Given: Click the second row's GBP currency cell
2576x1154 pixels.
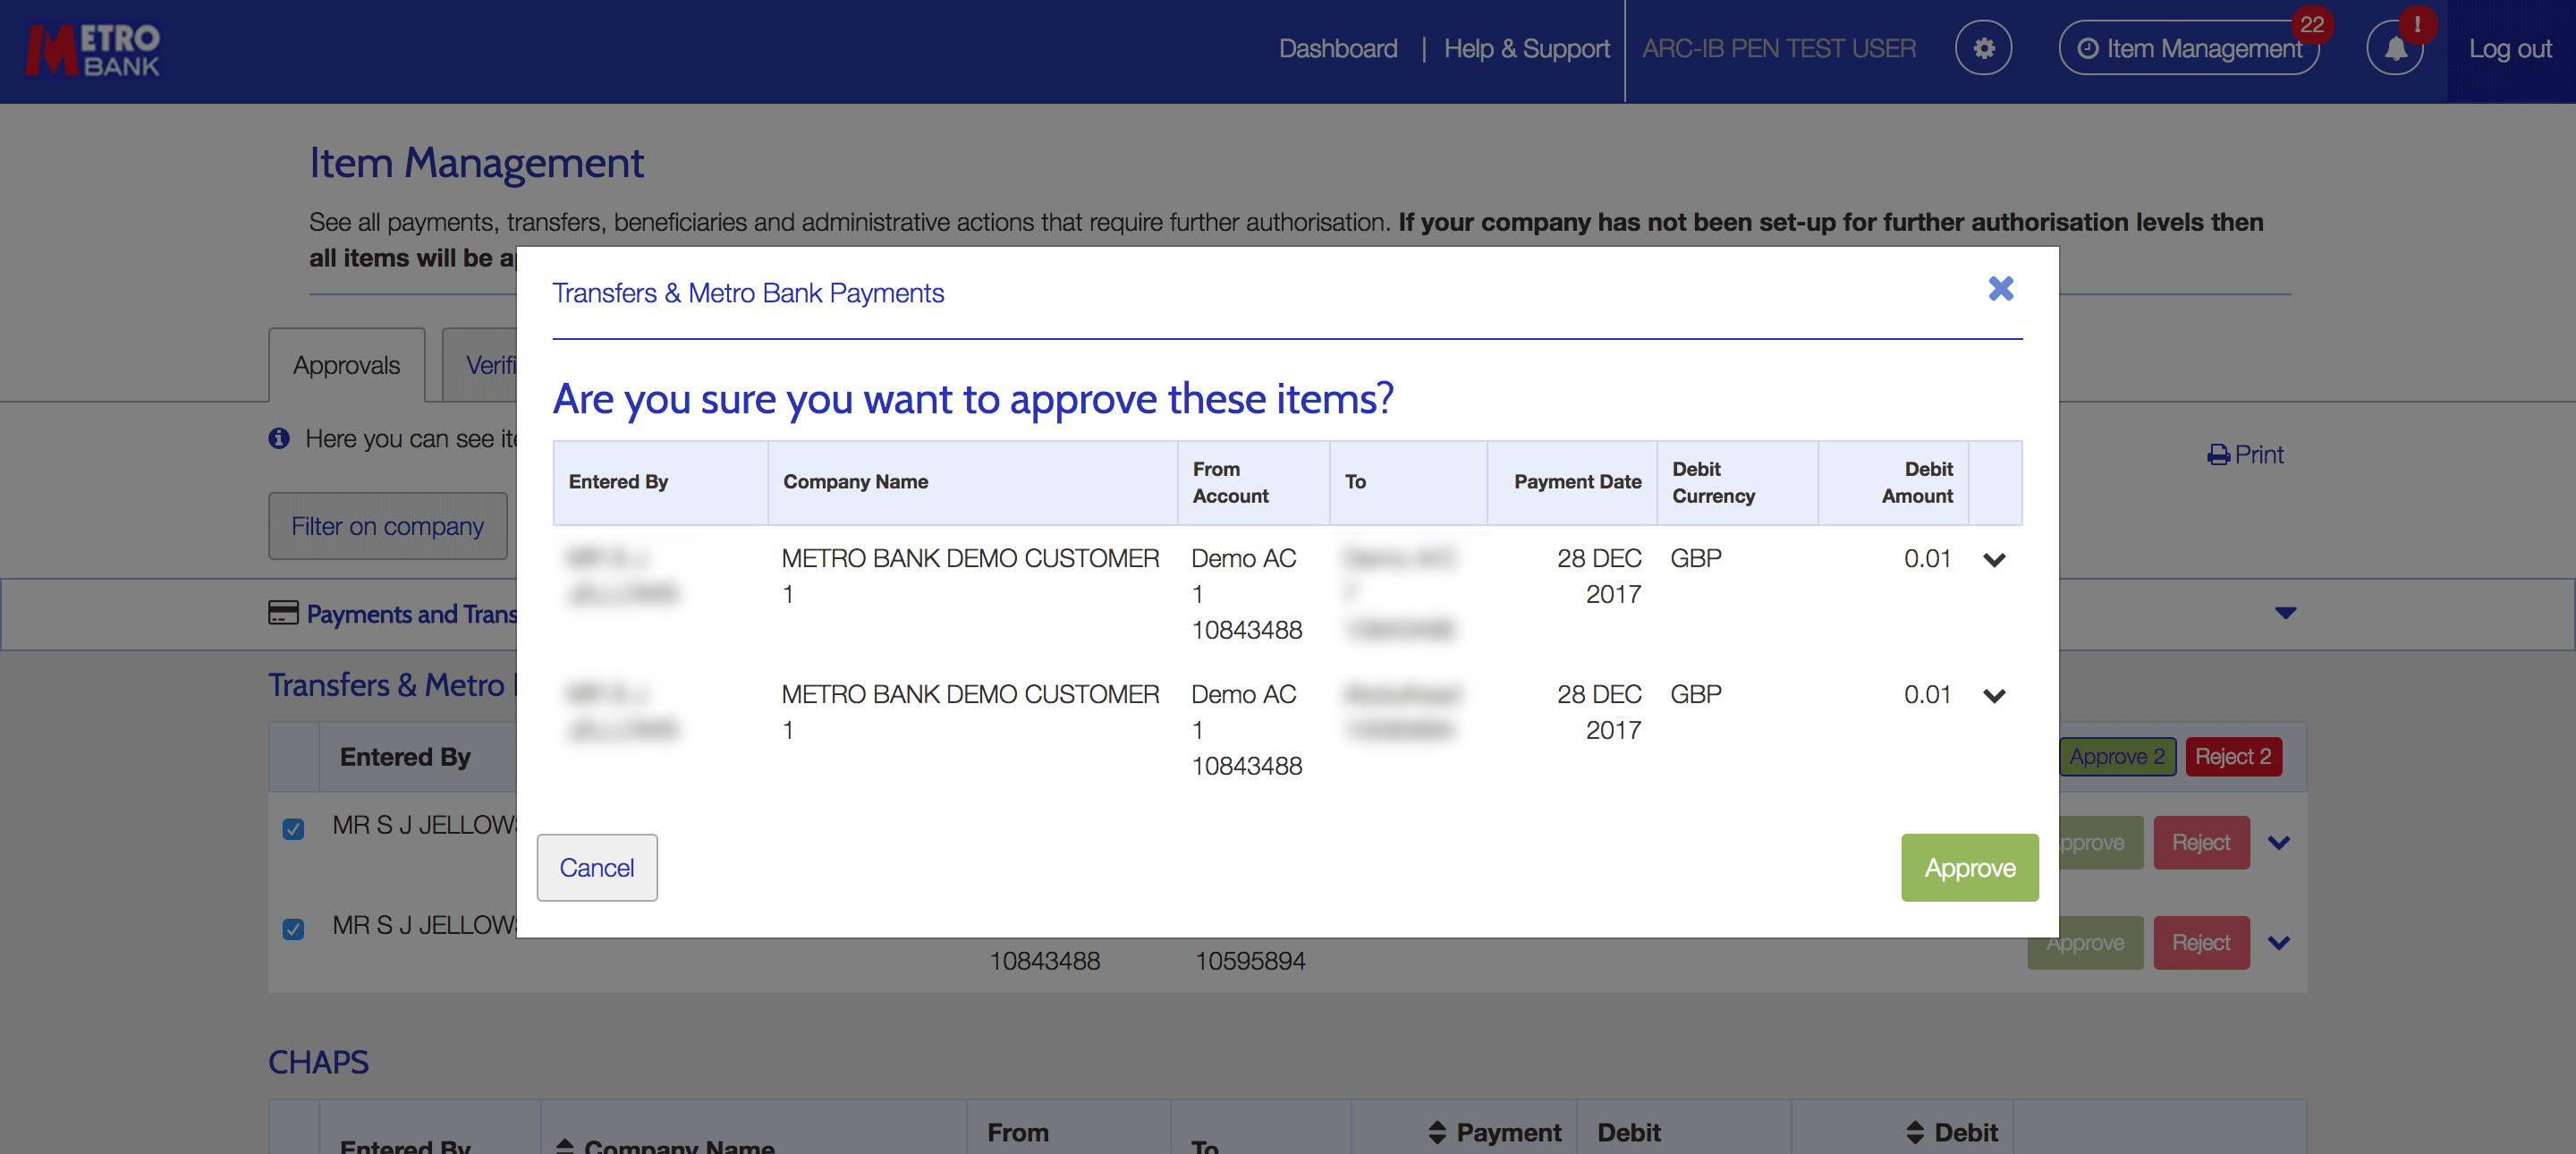Looking at the screenshot, I should tap(1696, 695).
